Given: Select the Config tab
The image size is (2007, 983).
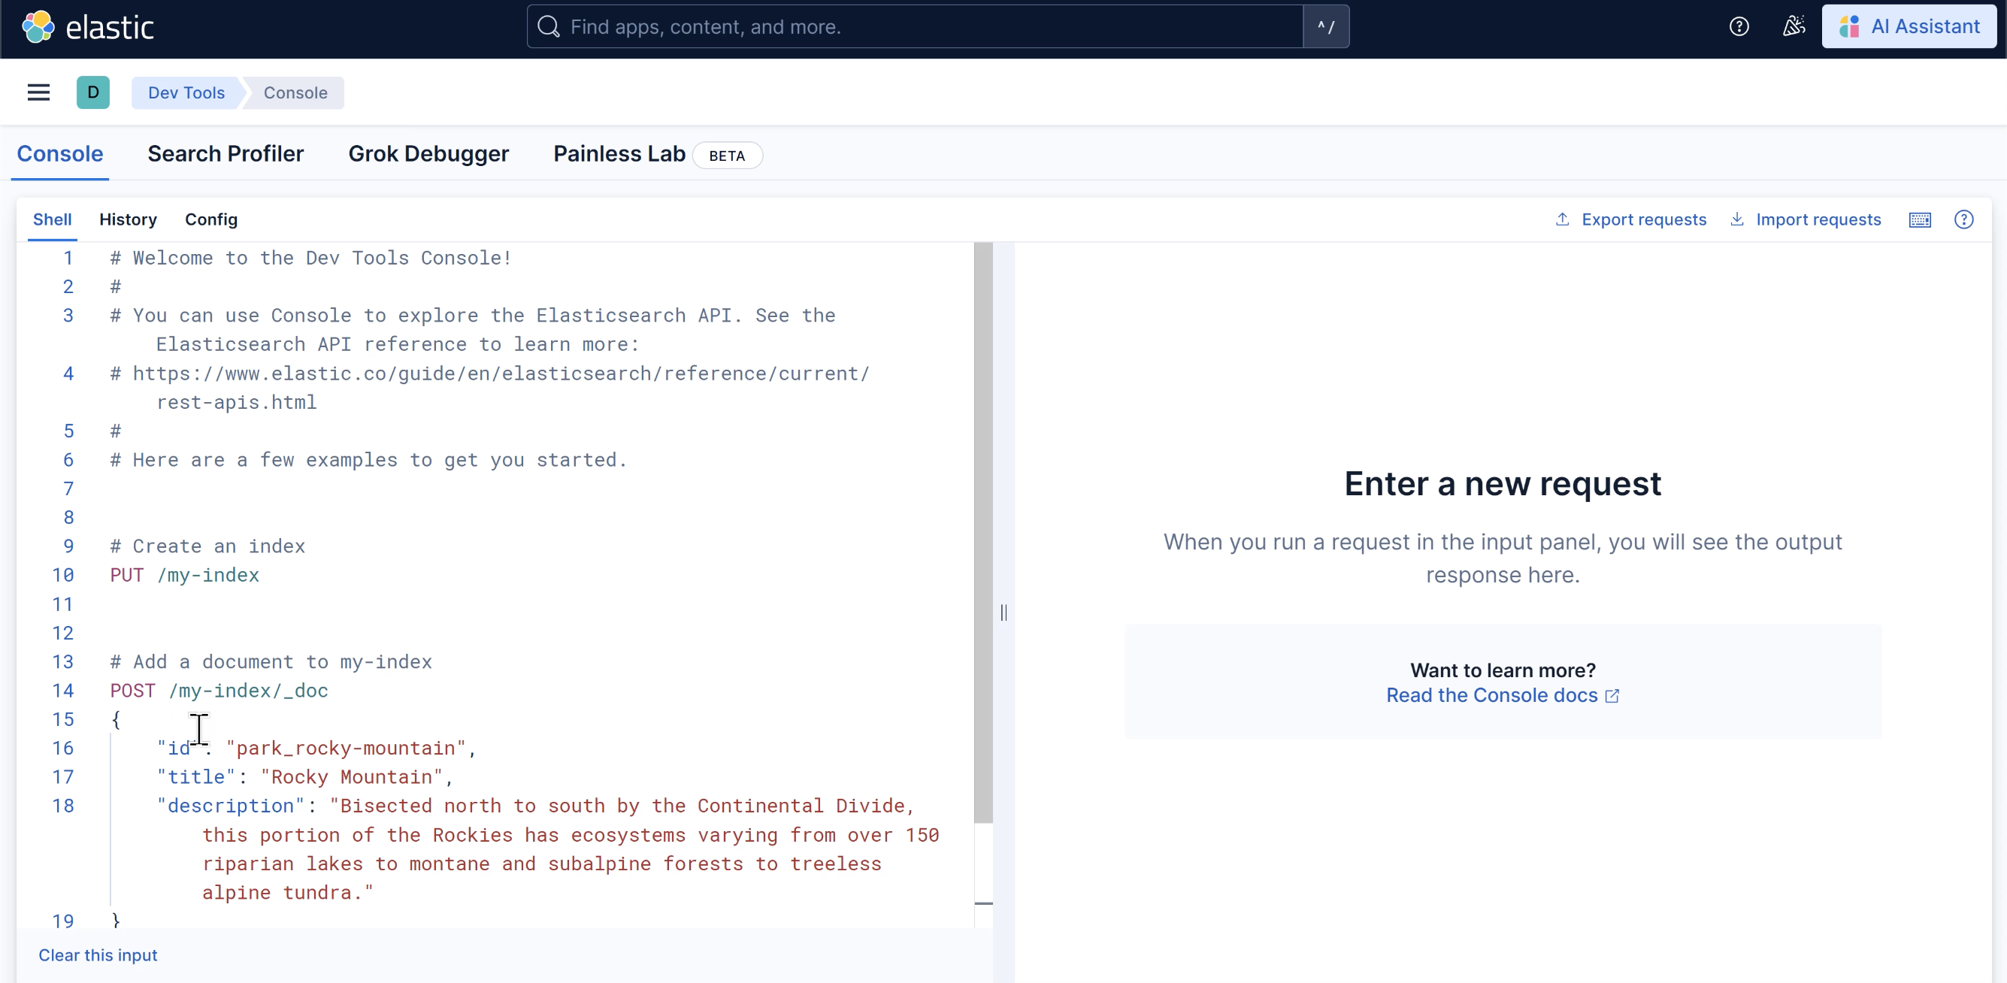Looking at the screenshot, I should [211, 219].
